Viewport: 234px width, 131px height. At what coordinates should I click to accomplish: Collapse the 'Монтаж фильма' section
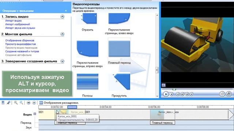click(x=62, y=34)
